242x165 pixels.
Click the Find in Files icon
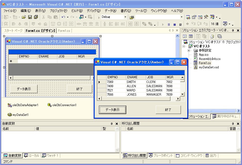pos(132,17)
